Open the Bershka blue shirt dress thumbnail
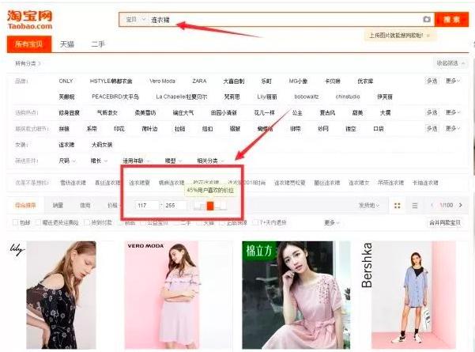 tap(413, 295)
